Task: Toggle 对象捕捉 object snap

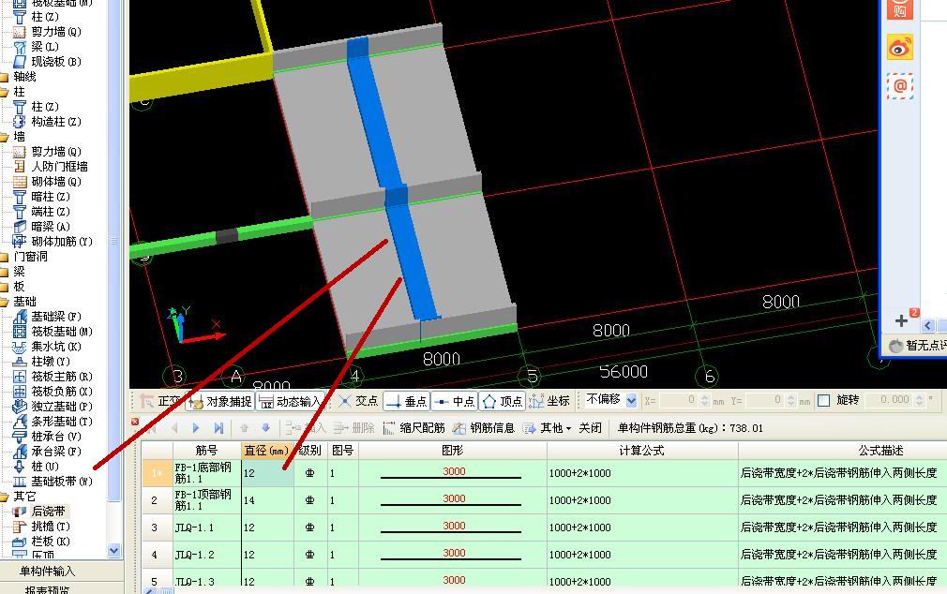Action: 220,401
